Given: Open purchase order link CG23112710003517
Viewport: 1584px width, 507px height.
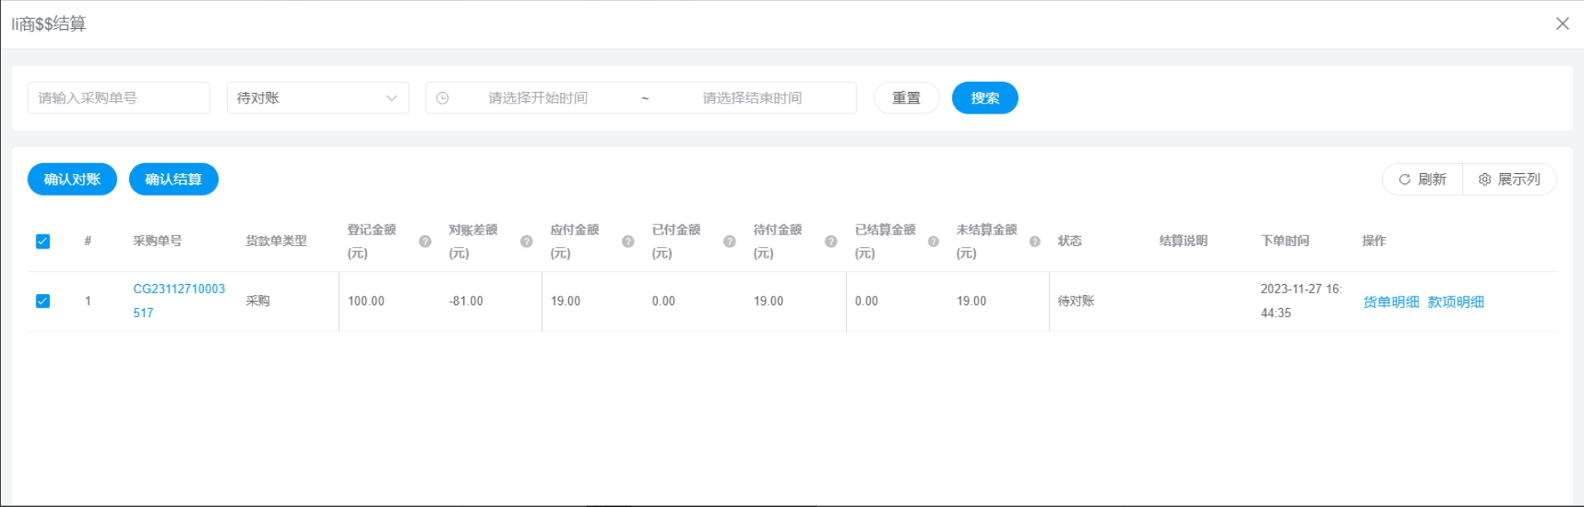Looking at the screenshot, I should pyautogui.click(x=178, y=289).
